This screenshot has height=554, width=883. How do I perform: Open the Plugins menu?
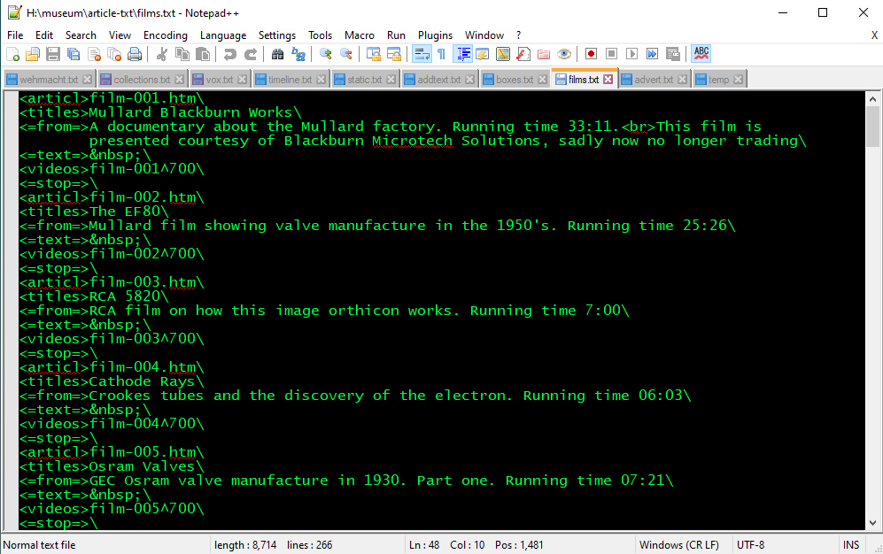[435, 35]
